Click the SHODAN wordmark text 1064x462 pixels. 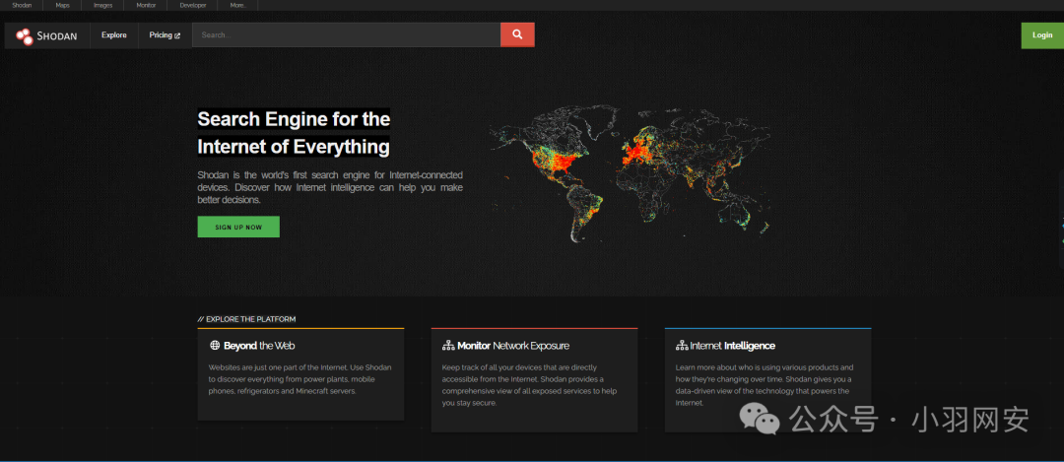pyautogui.click(x=59, y=36)
